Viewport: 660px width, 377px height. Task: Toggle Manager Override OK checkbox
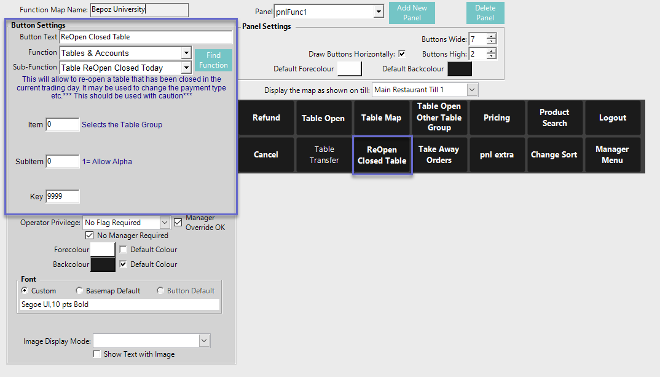click(x=178, y=222)
